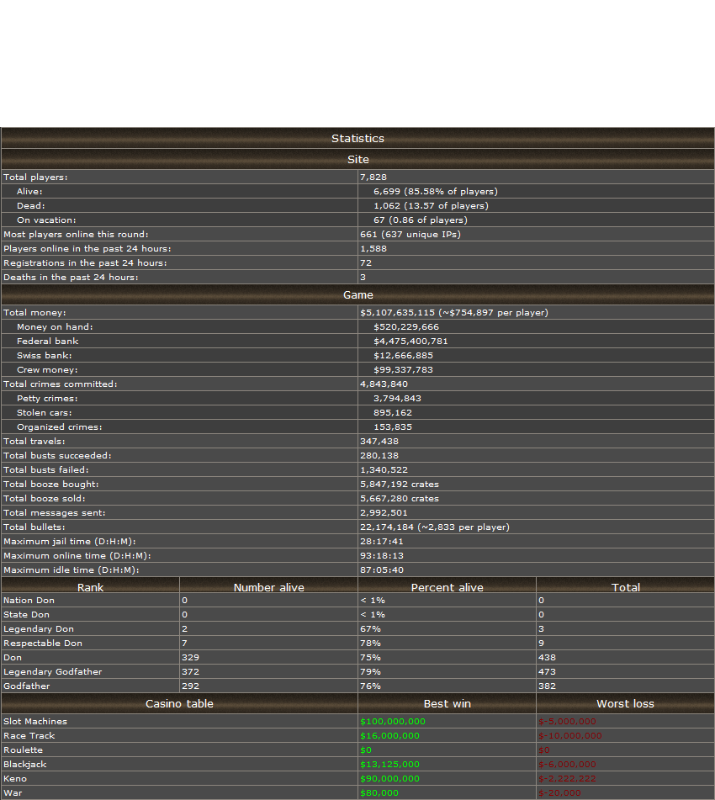Select the Total busts failed value 1,340,522
This screenshot has width=715, height=800.
click(x=384, y=469)
